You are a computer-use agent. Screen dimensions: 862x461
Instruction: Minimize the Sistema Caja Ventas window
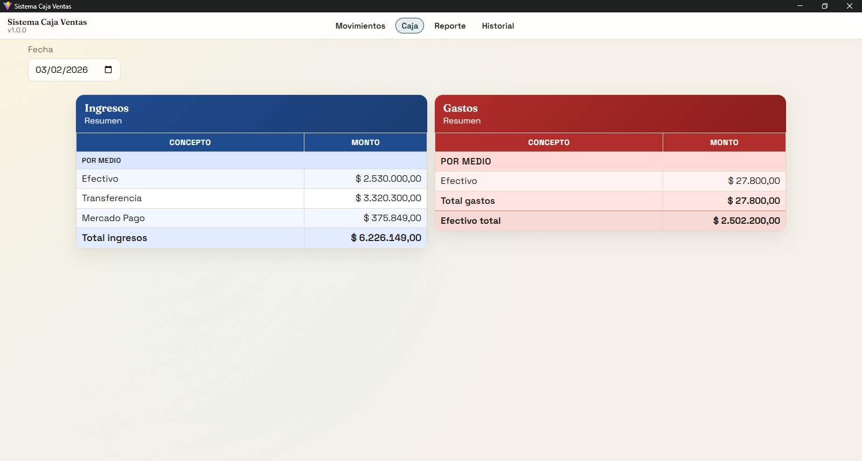coord(800,6)
